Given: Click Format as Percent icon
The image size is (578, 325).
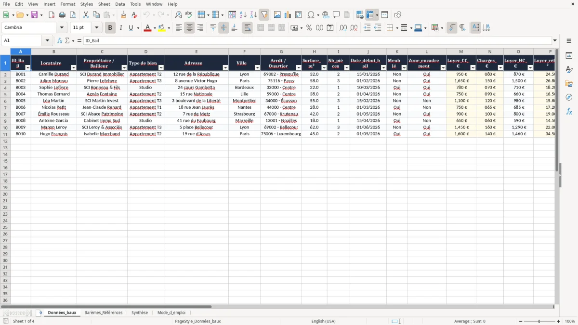Looking at the screenshot, I should (x=309, y=28).
